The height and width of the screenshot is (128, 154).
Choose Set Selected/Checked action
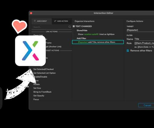(x=44, y=69)
